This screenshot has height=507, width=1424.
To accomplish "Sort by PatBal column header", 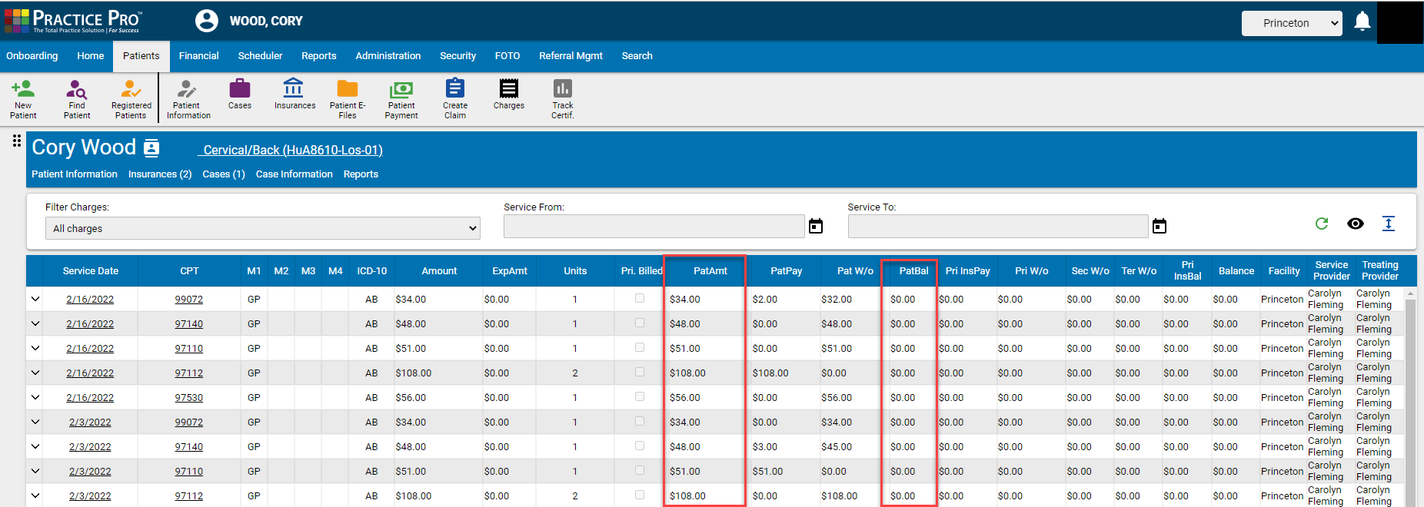I will click(x=913, y=271).
